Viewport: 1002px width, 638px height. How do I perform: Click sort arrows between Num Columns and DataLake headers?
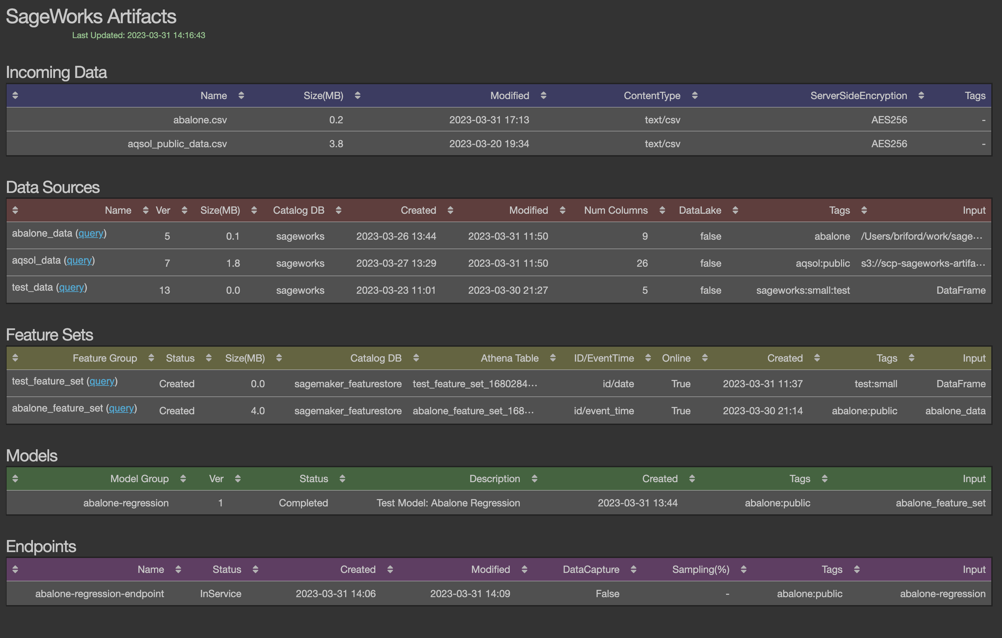click(x=662, y=210)
